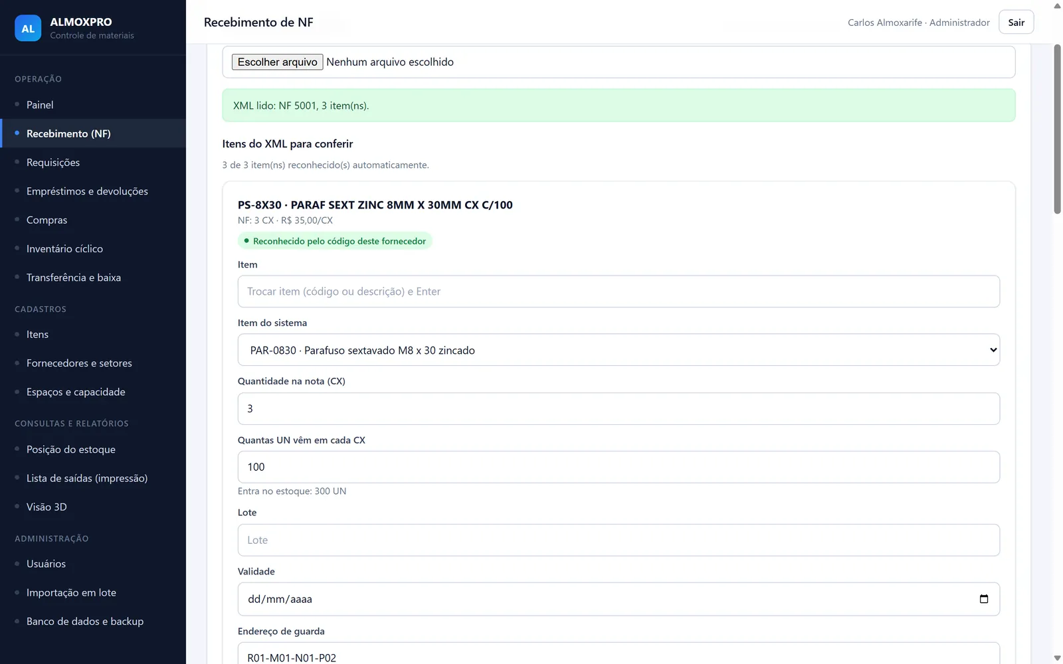Screen dimensions: 1063x664
Task: Click the Quantidade na nota (CX) field
Action: [x=619, y=408]
